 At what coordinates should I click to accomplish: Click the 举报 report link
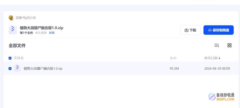tap(52, 33)
